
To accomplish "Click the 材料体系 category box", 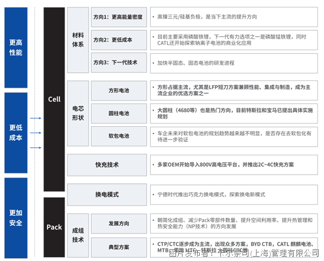I will [x=78, y=40].
